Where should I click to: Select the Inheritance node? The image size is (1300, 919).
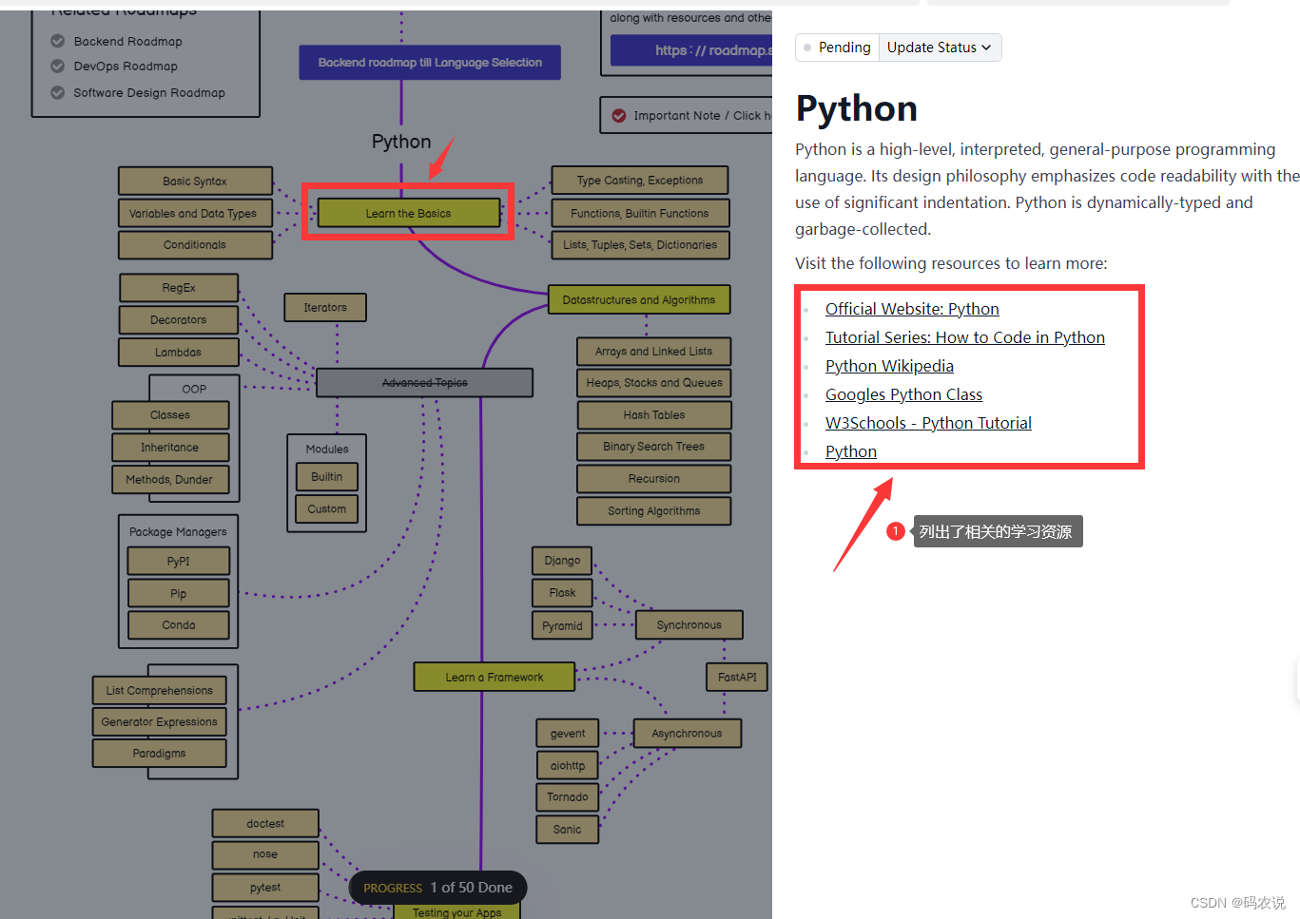(170, 447)
